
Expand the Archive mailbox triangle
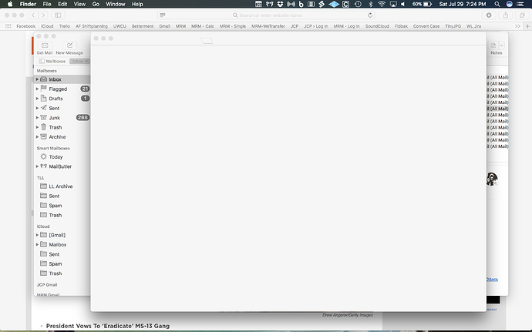coord(37,137)
